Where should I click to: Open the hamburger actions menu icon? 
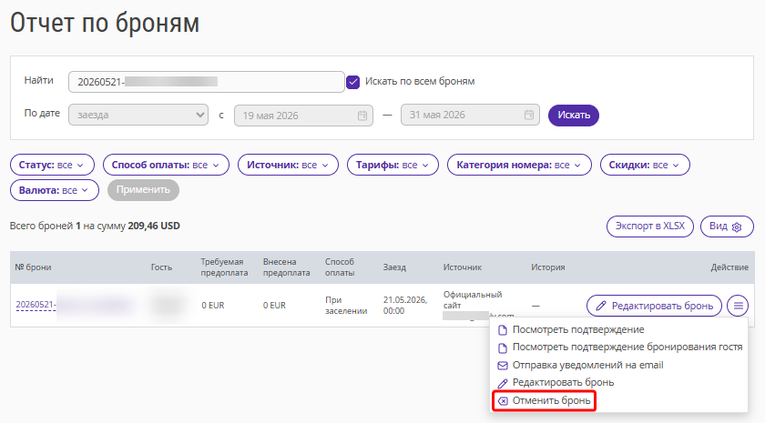[x=738, y=306]
